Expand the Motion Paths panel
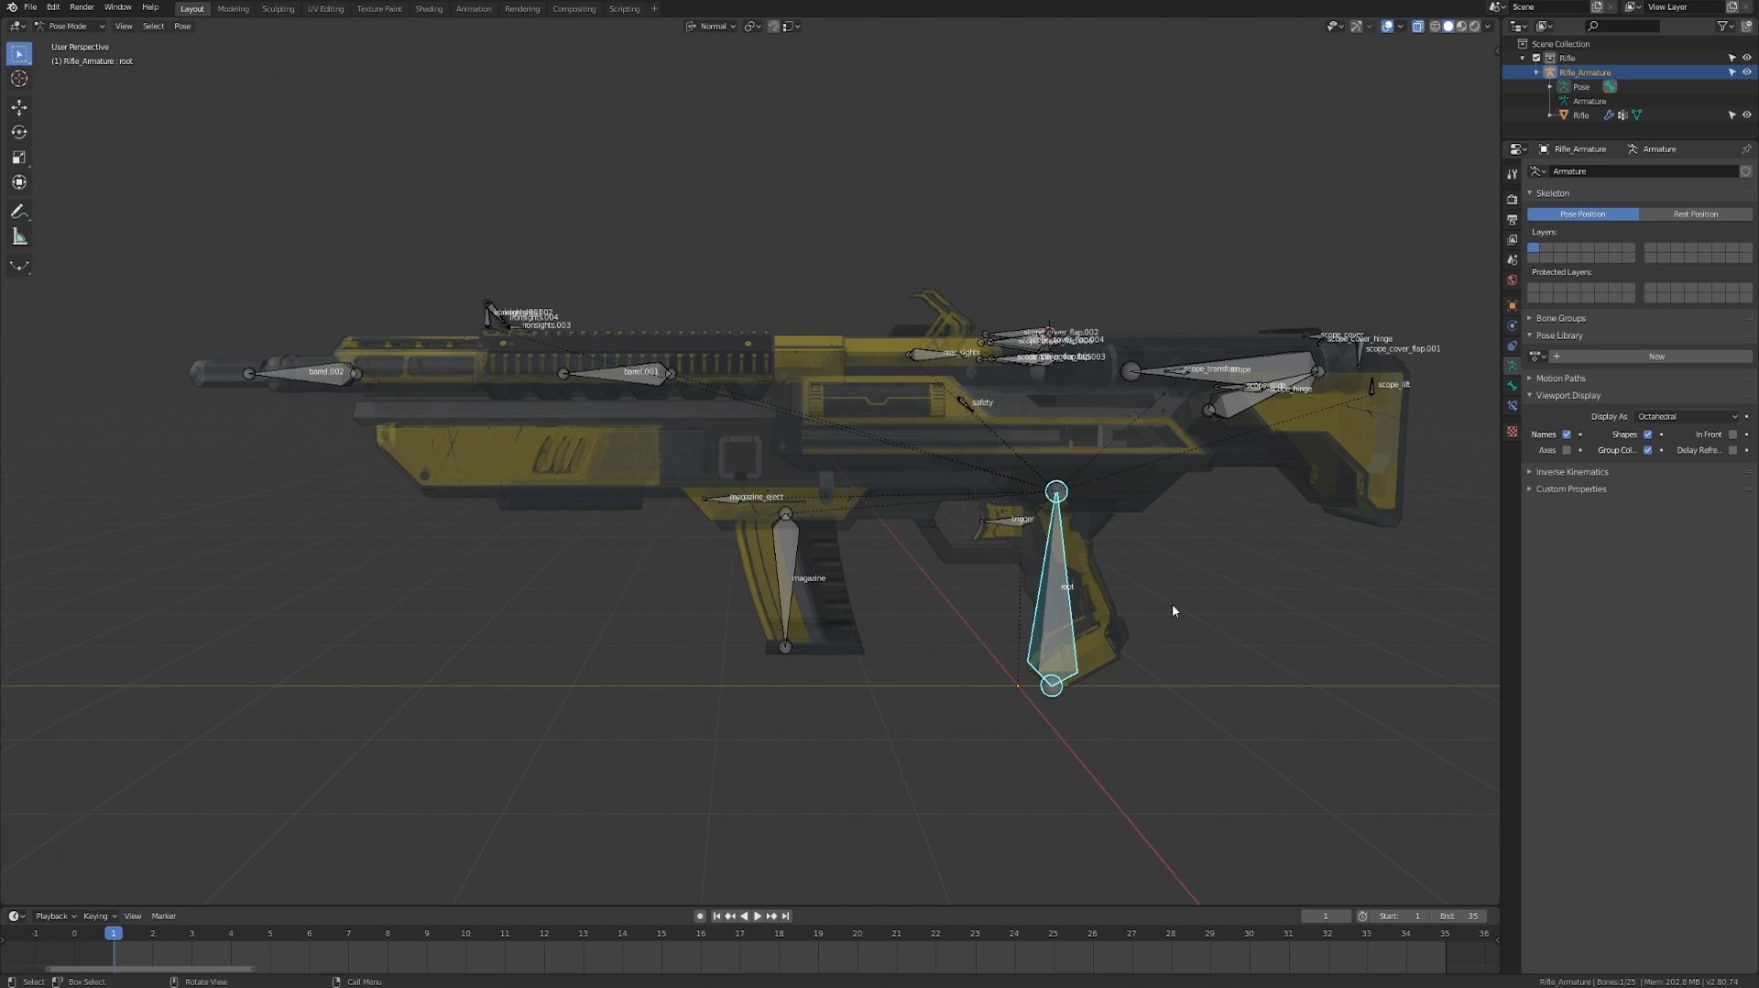Image resolution: width=1759 pixels, height=988 pixels. point(1560,379)
